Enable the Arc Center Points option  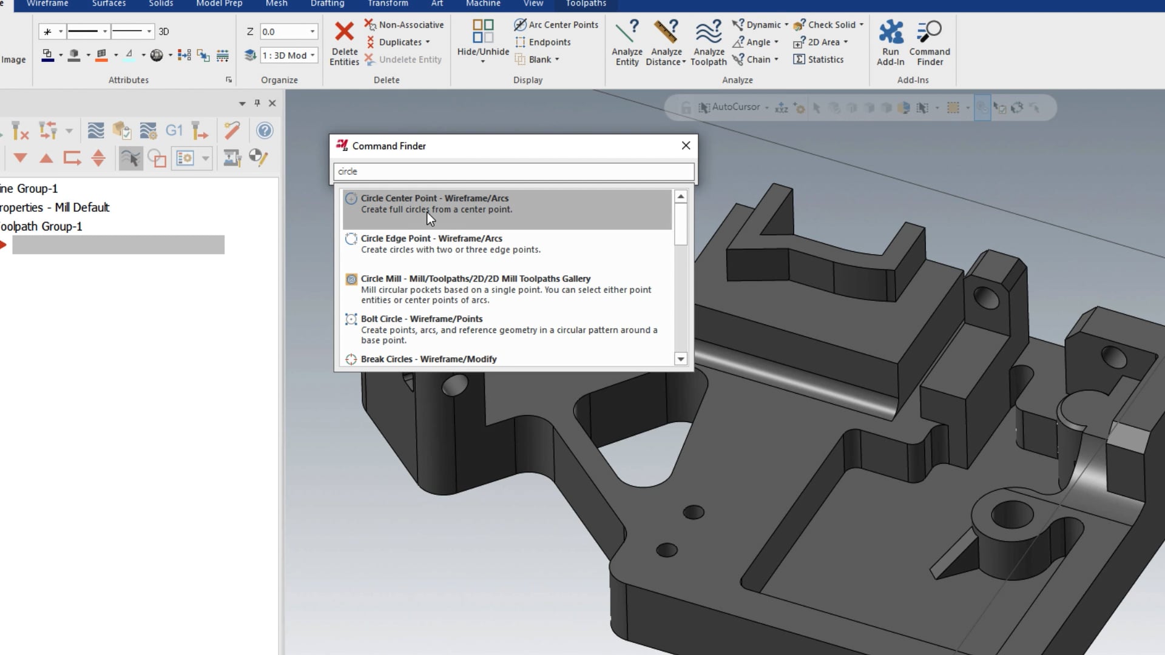pyautogui.click(x=557, y=24)
